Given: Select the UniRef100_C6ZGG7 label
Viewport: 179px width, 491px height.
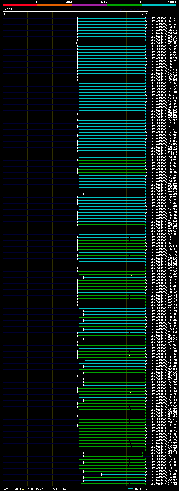Looking at the screenshot, I should 164,132.
